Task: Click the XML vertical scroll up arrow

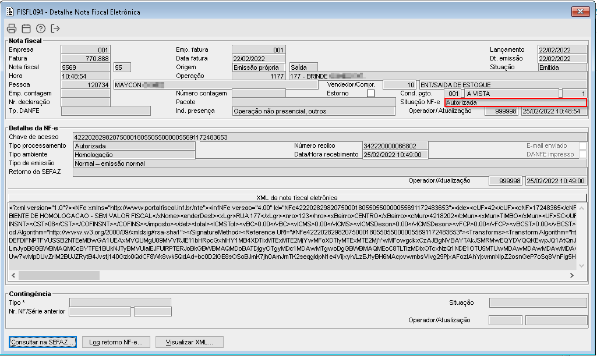Action: tap(581, 208)
